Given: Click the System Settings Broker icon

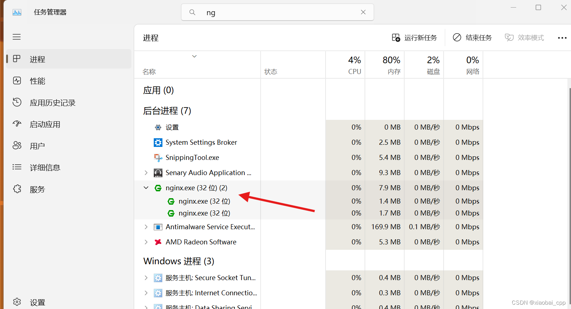Looking at the screenshot, I should click(x=158, y=143).
